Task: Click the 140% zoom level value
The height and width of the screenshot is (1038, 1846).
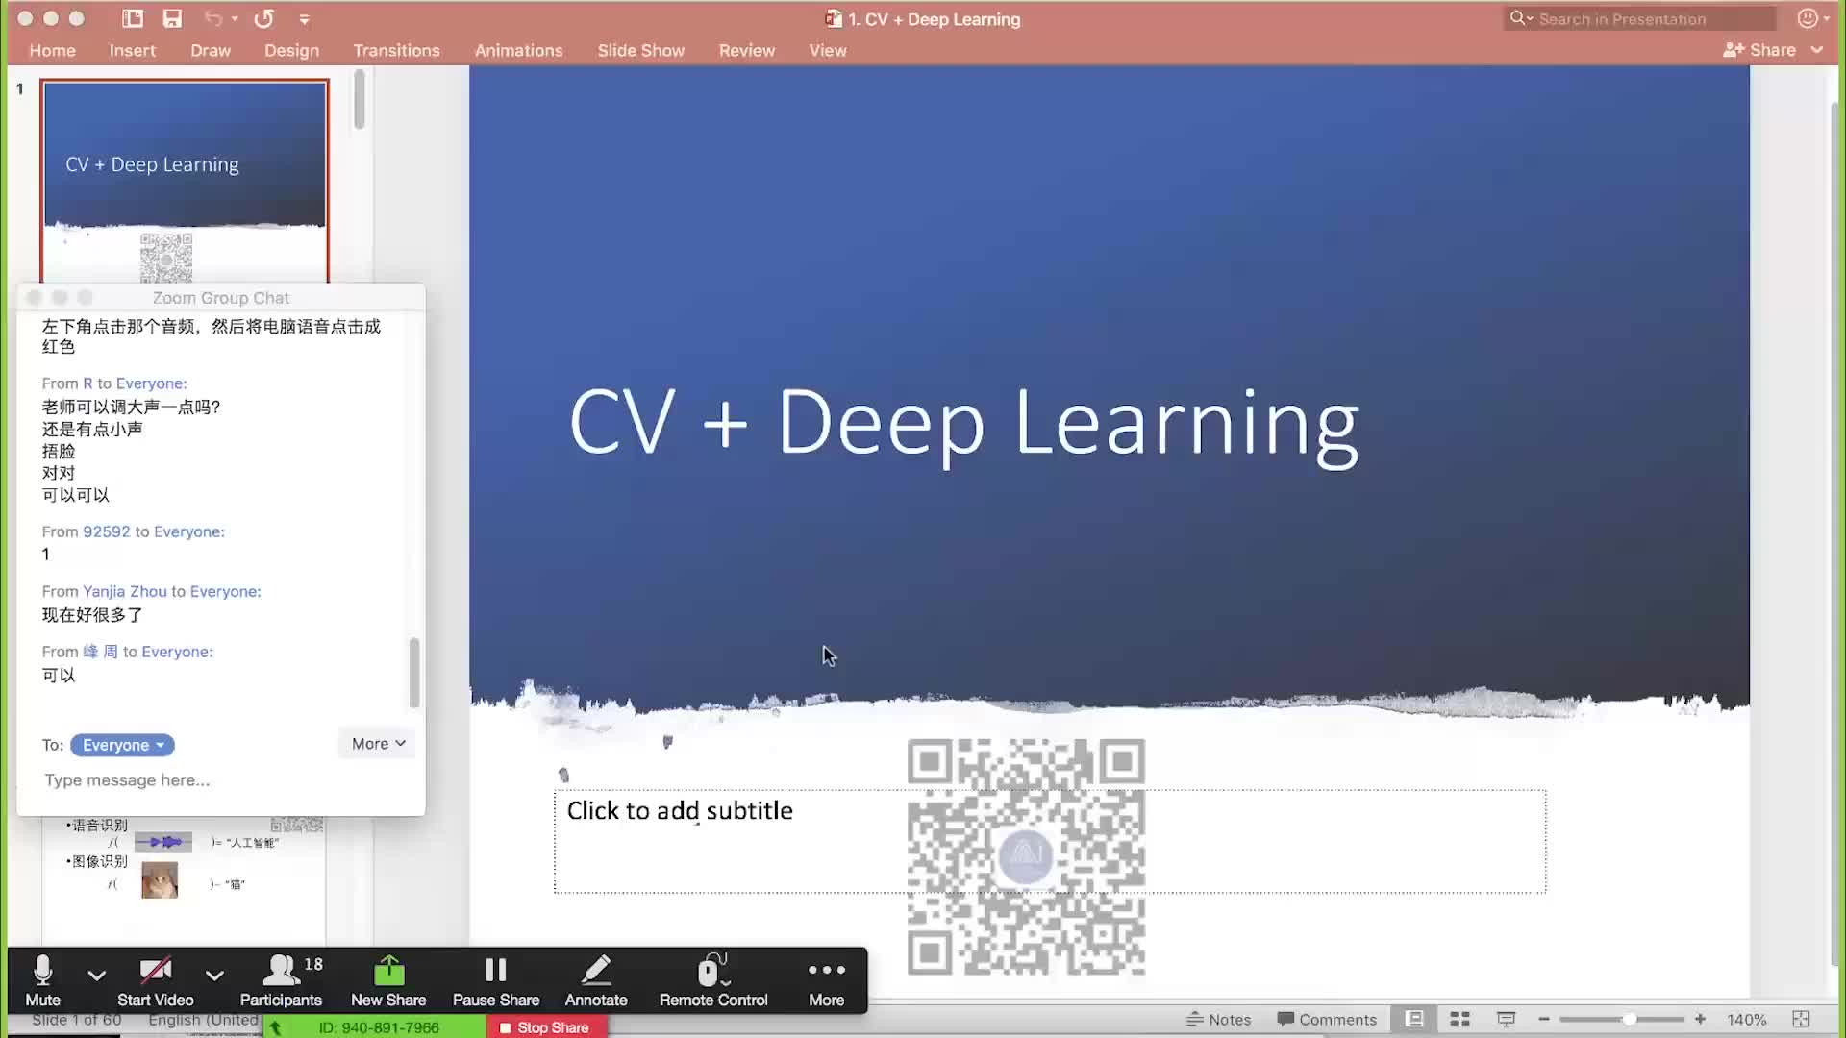Action: [1747, 1020]
